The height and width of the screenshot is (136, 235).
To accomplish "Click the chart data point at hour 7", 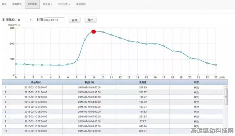I will coord(76,61).
